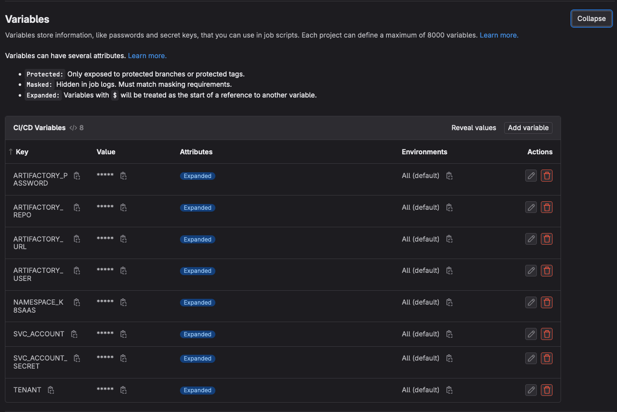Copy SVC_ACCOUNT environment scope
The width and height of the screenshot is (617, 412).
[x=450, y=334]
